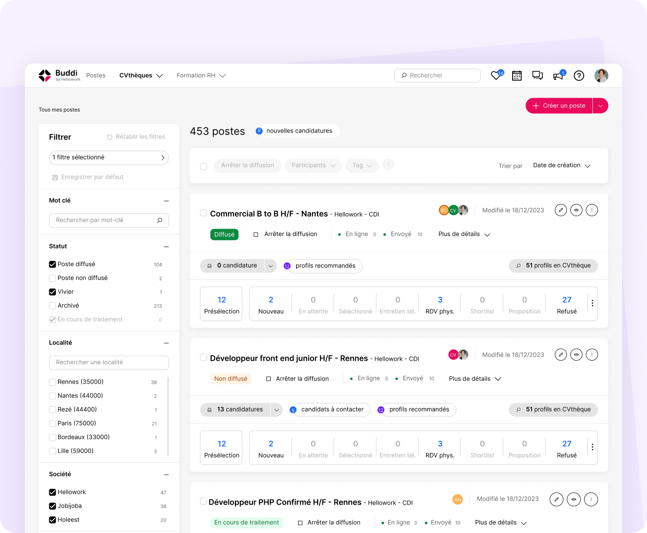The image size is (647, 533).
Task: Open arrow dropdown beside Créer un poste
Action: 600,106
